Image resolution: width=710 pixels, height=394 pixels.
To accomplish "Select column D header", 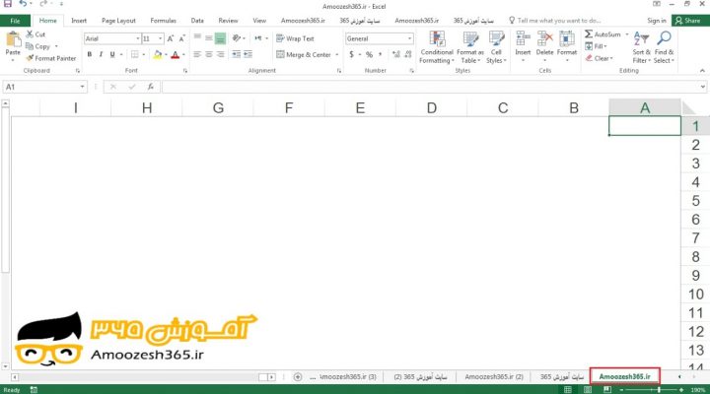I will (432, 107).
